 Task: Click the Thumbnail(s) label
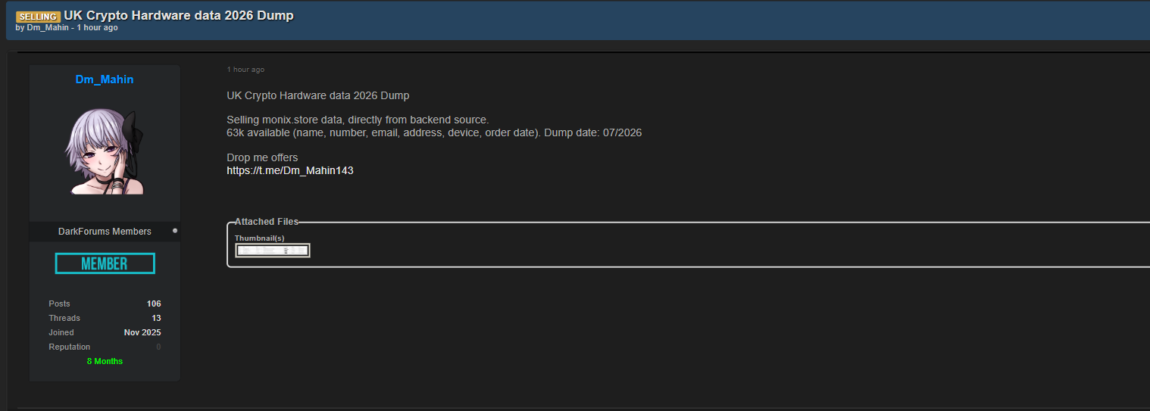click(260, 238)
